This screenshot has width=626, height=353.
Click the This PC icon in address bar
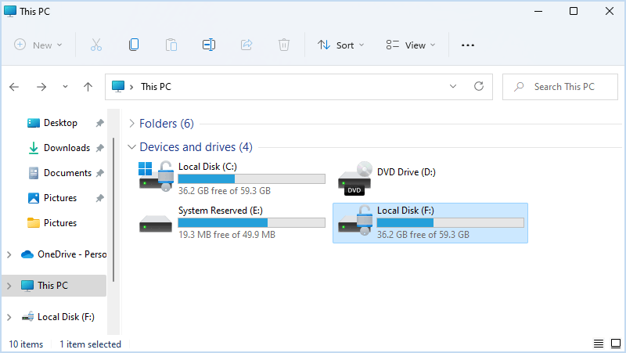pyautogui.click(x=118, y=86)
